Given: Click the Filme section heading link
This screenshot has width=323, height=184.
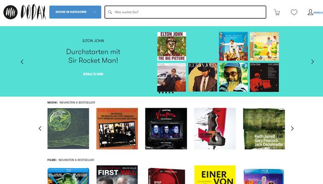Looking at the screenshot, I should 52,160.
